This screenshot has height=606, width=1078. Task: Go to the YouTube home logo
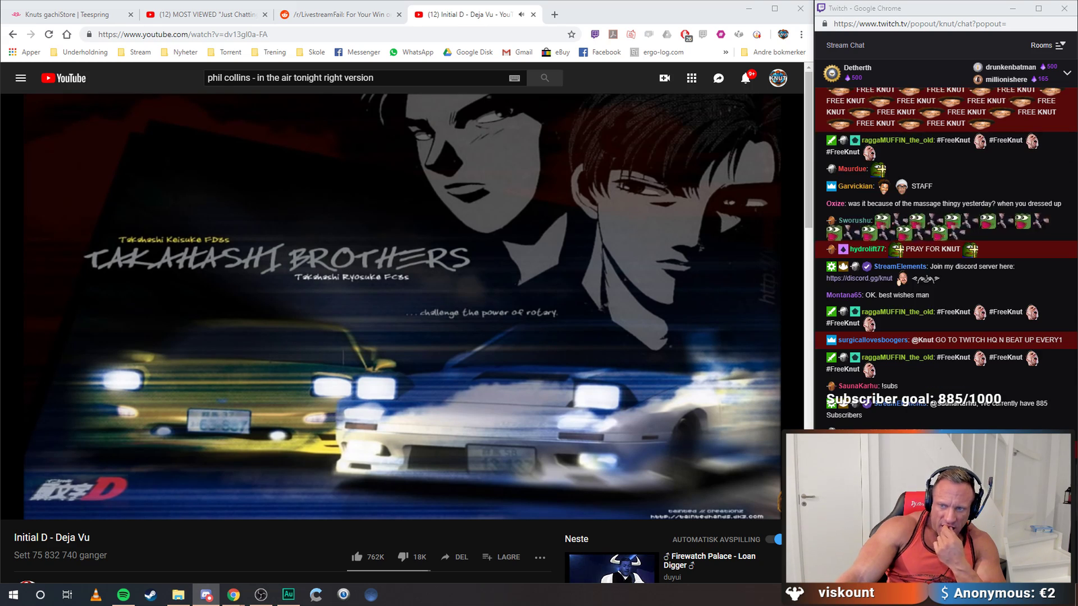(x=63, y=78)
